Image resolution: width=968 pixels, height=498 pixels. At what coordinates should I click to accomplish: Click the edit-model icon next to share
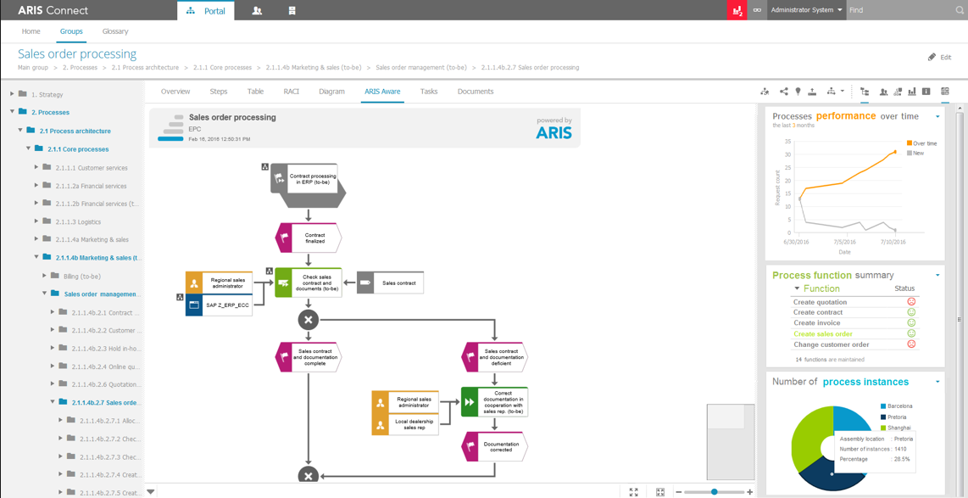pos(765,92)
